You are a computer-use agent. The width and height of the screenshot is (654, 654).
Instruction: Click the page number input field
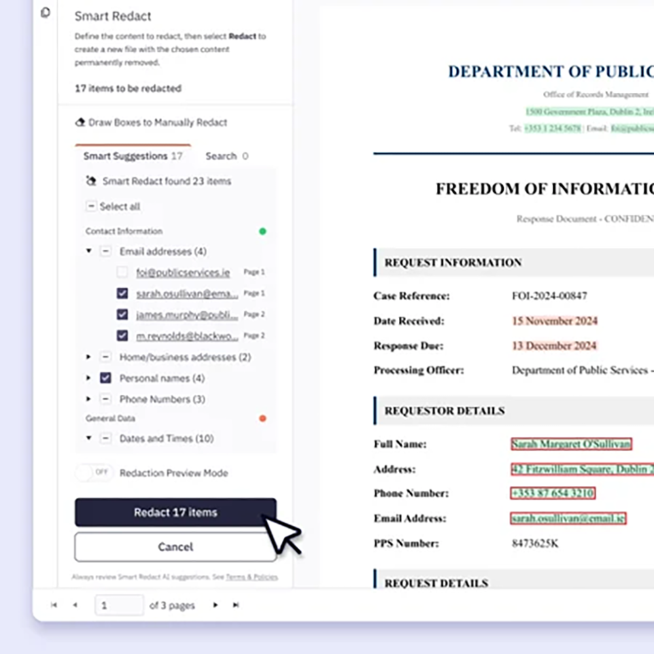point(118,605)
